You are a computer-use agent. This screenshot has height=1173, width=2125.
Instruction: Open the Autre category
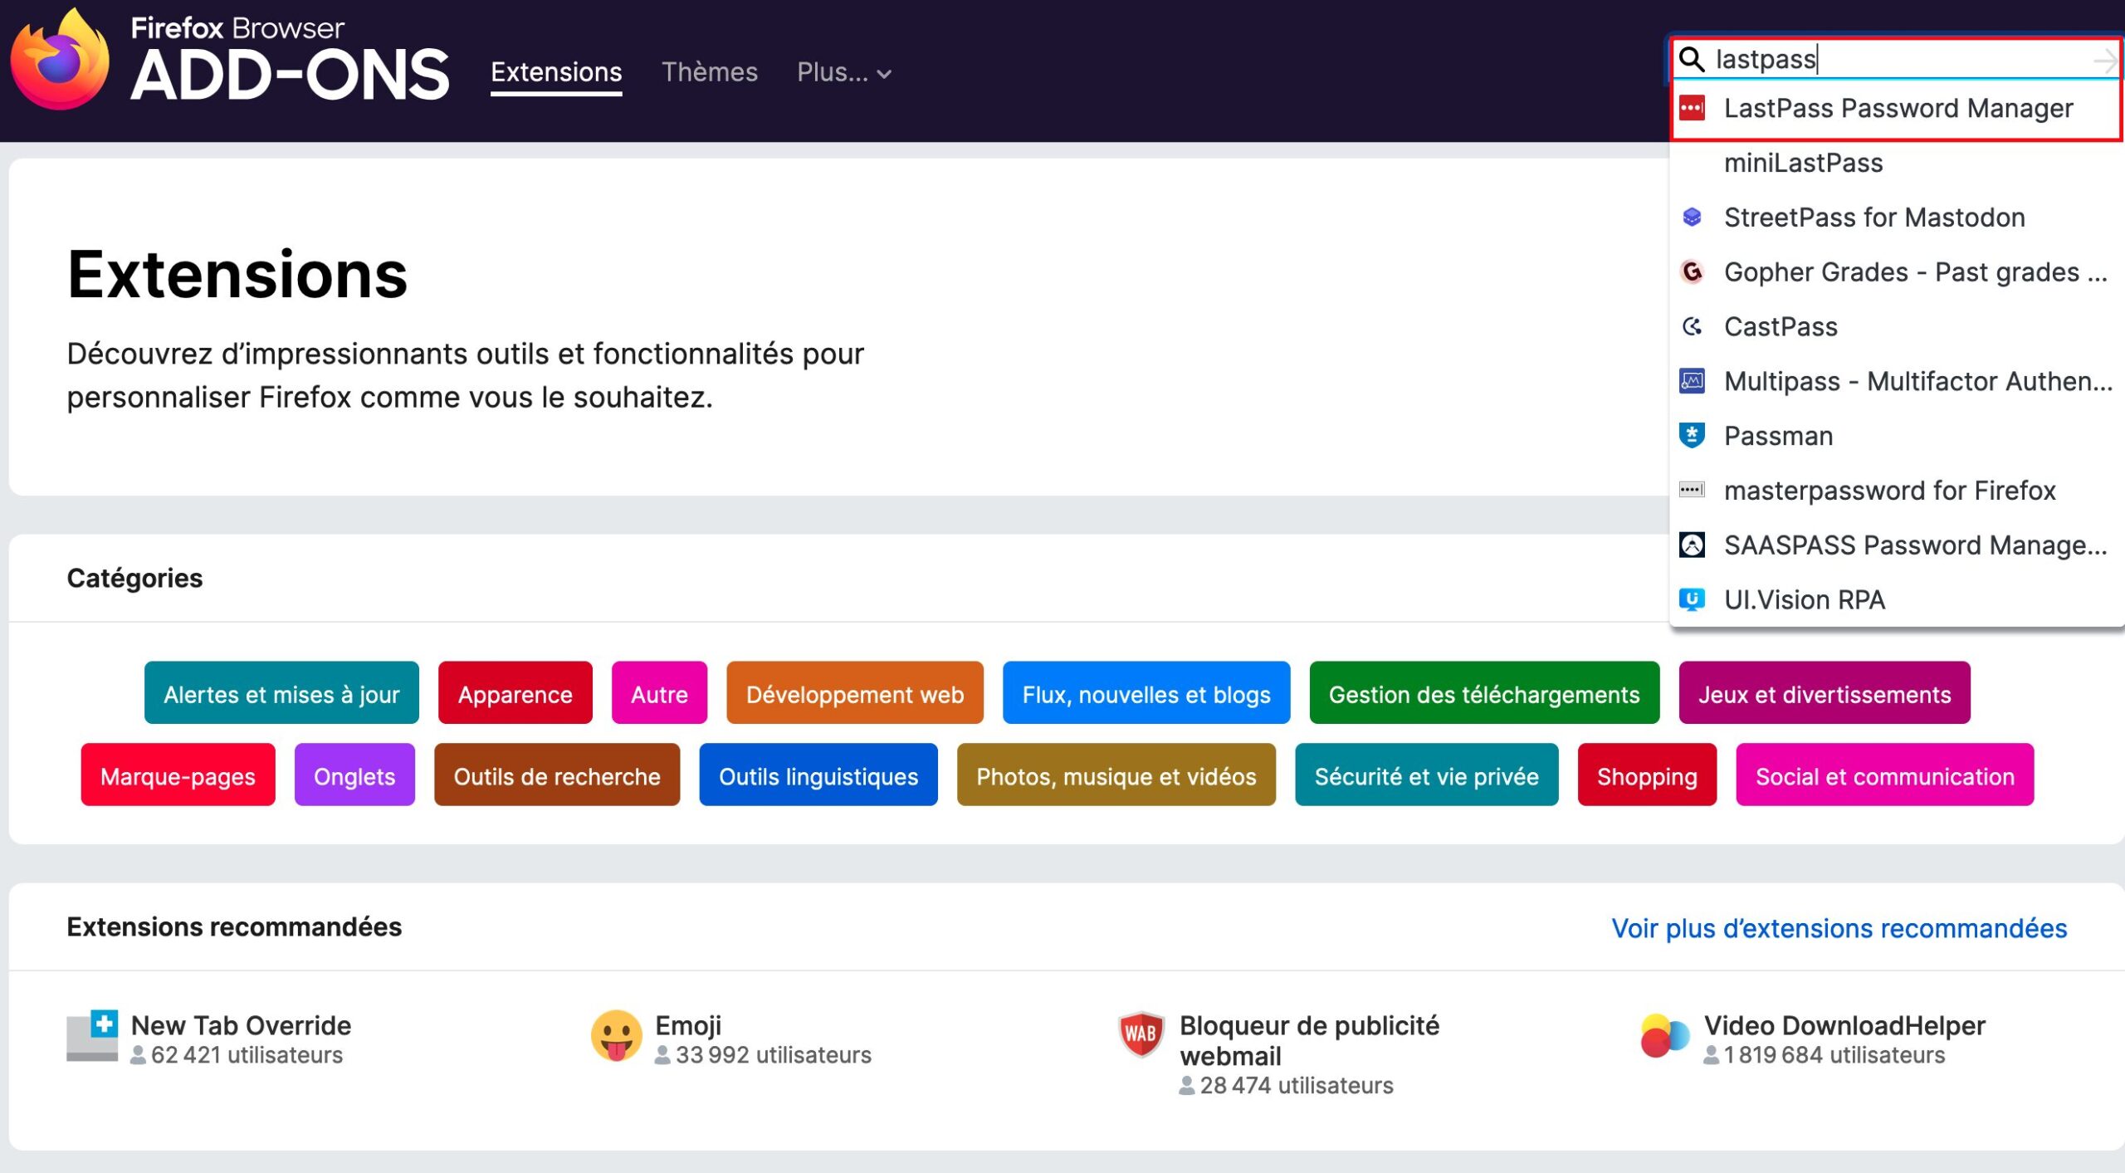(x=659, y=693)
